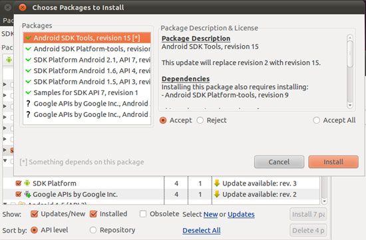This screenshot has width=366, height=240.
Task: Click scroll down arrow in Package Description pane
Action: (349, 105)
